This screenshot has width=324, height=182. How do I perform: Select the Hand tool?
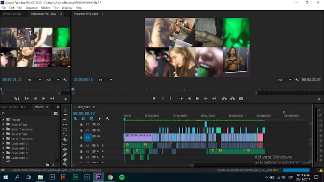point(65,159)
